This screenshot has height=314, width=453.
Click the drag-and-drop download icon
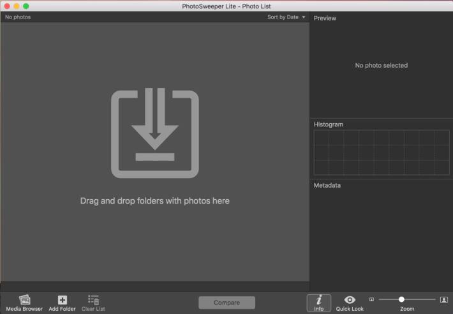155,133
